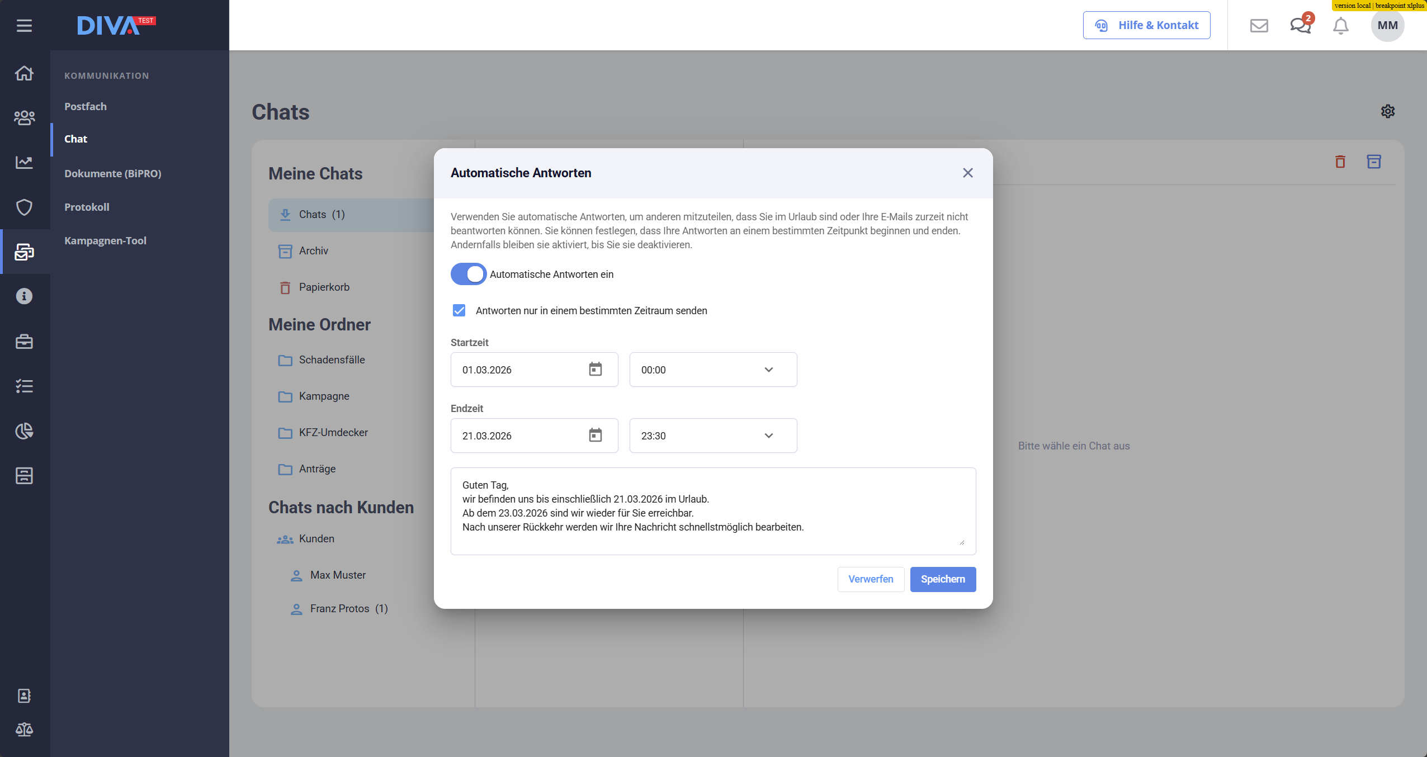Click the red delete trash icon
Viewport: 1427px width, 757px height.
pyautogui.click(x=1340, y=162)
